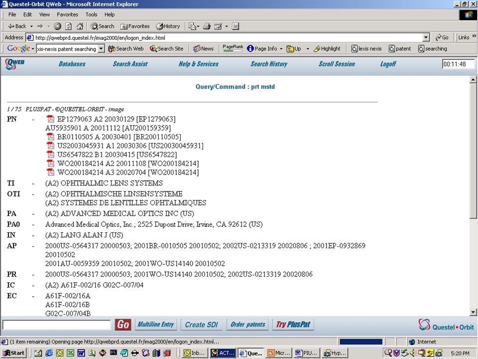The height and width of the screenshot is (359, 478).
Task: Click Try PlusPat button
Action: (x=293, y=324)
